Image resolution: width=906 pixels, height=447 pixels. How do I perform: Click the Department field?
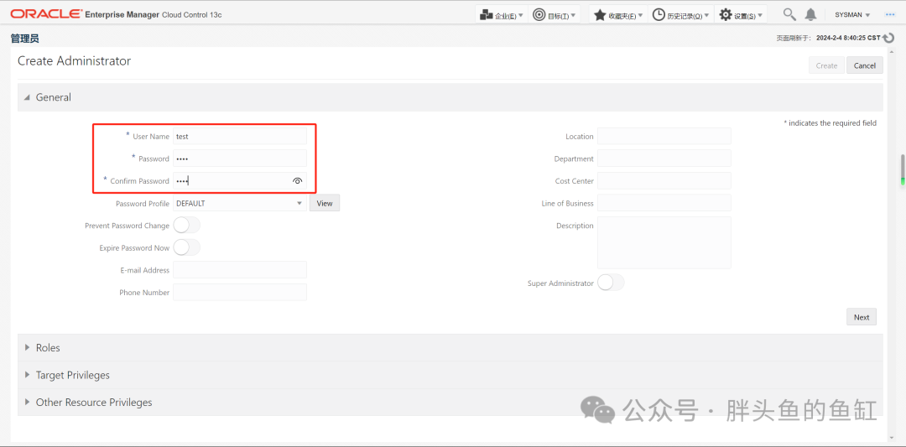point(664,159)
